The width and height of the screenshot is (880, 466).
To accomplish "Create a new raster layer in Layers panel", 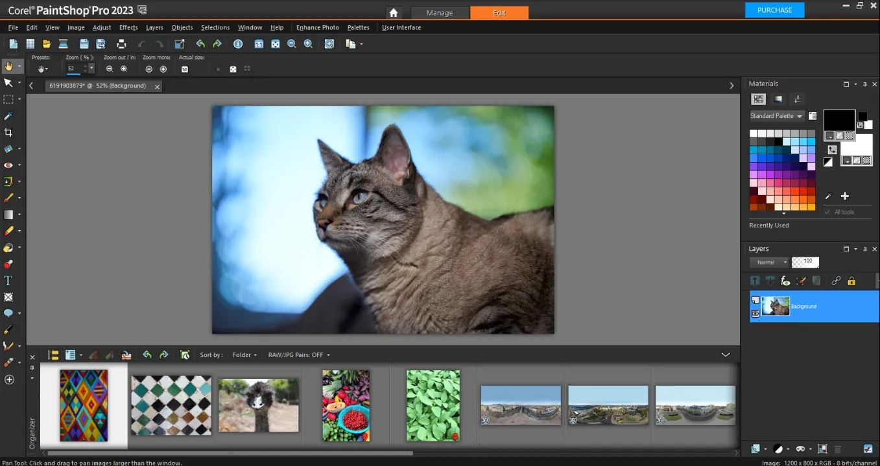I will [755, 449].
